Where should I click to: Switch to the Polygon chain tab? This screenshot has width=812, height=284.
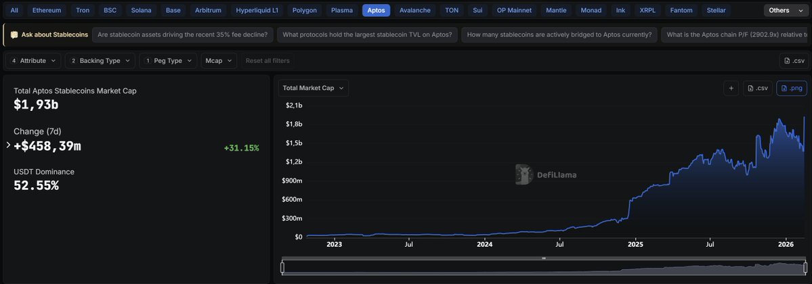(x=305, y=10)
